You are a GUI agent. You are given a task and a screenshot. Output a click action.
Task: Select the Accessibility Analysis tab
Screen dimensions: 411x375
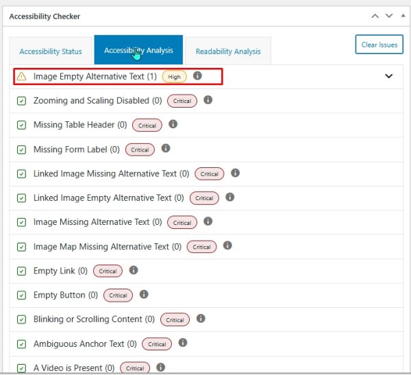click(x=138, y=49)
